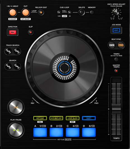Image resolution: width=130 pixels, height=149 pixels.
Task: Skip to previous track with TRACK SEARCH
Action: pos(8,51)
